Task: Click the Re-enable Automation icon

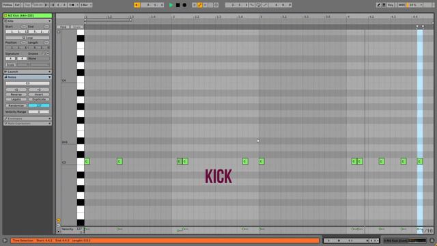Action: tap(205, 5)
